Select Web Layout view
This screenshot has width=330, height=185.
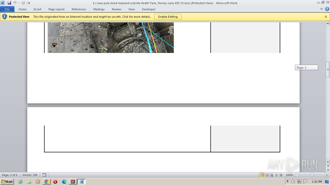271,175
